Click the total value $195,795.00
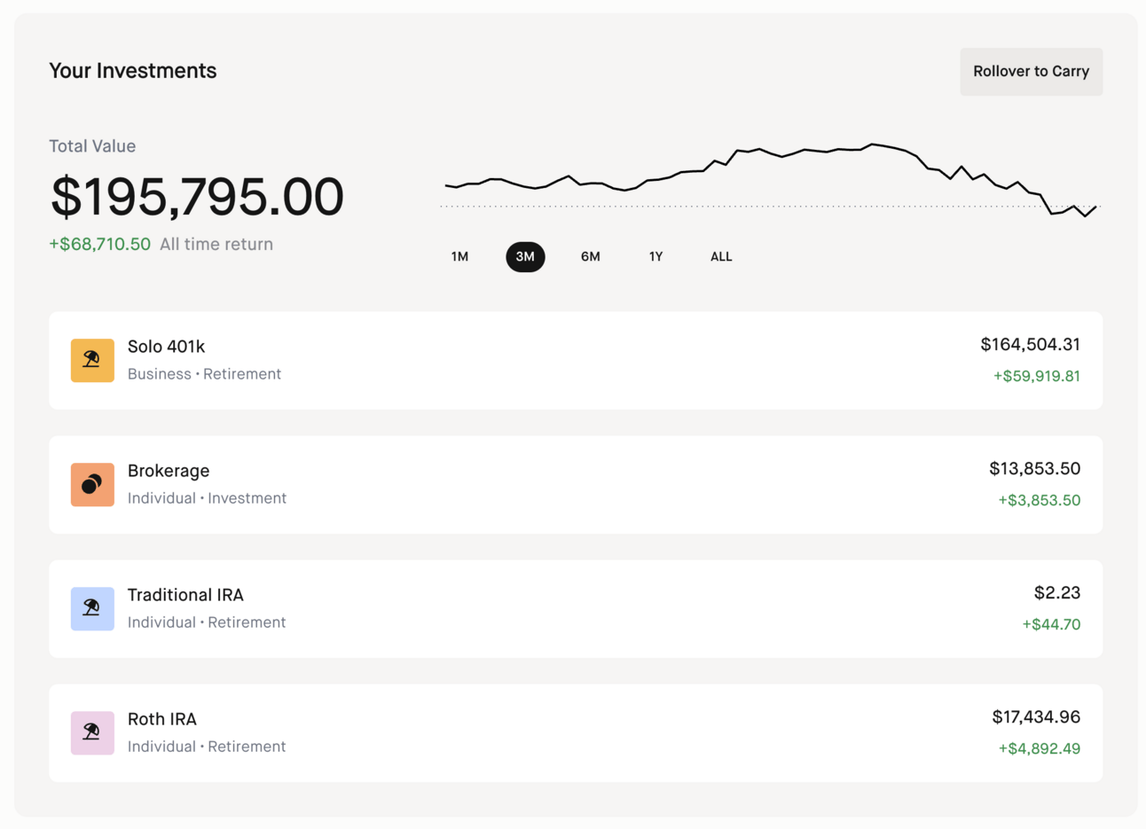 (x=197, y=197)
